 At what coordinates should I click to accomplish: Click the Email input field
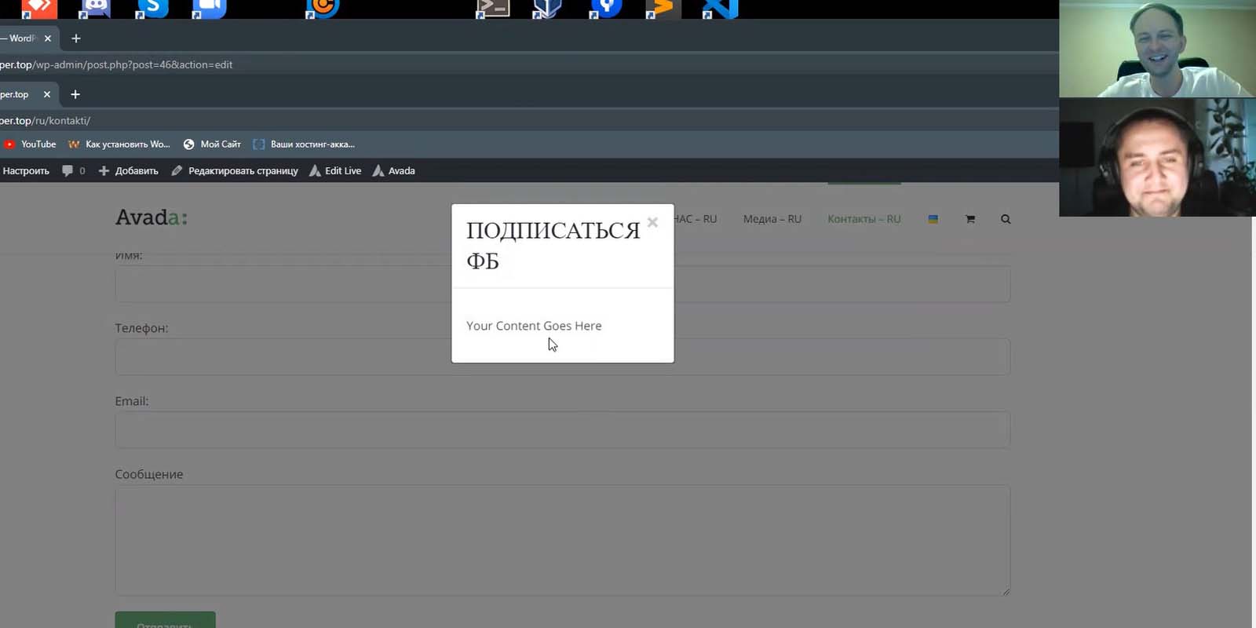(562, 429)
